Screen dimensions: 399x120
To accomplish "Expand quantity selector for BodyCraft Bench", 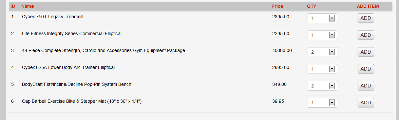I will [322, 86].
